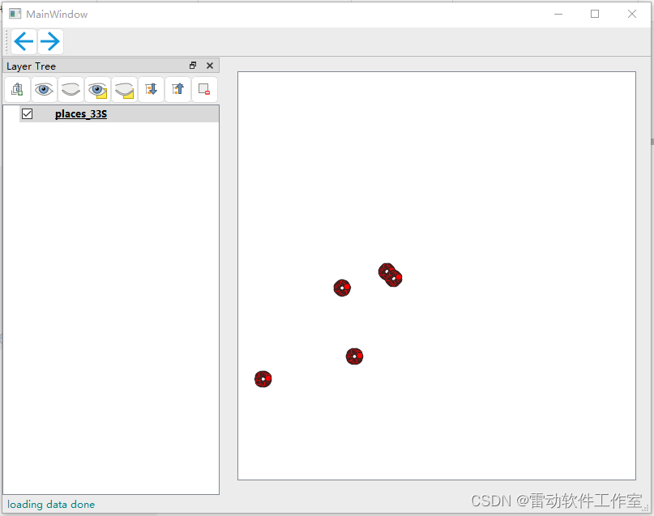Image resolution: width=654 pixels, height=516 pixels.
Task: Click the point marker left of the overlapping pair
Action: (342, 288)
